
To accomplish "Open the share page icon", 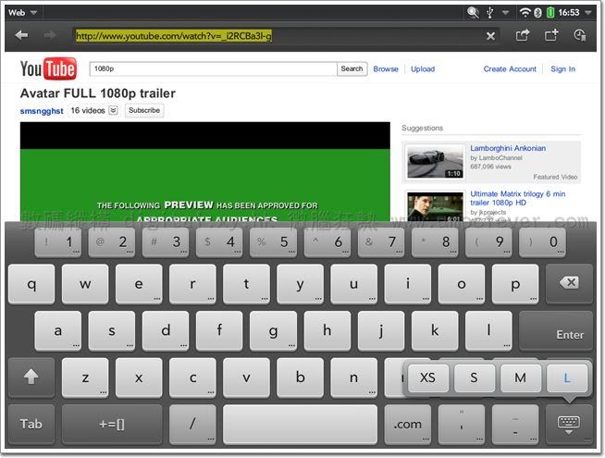I will pos(522,35).
